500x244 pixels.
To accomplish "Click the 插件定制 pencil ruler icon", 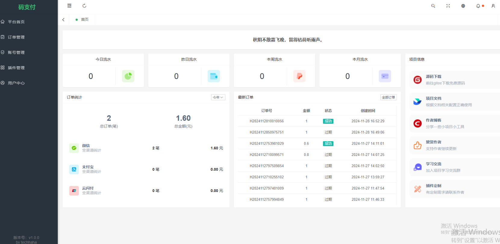I will pos(417,189).
